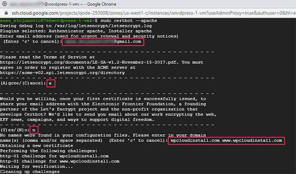Viewport: 296px width, 174px height.
Task: Click the 'Enter email address' prompt line
Action: click(89, 36)
